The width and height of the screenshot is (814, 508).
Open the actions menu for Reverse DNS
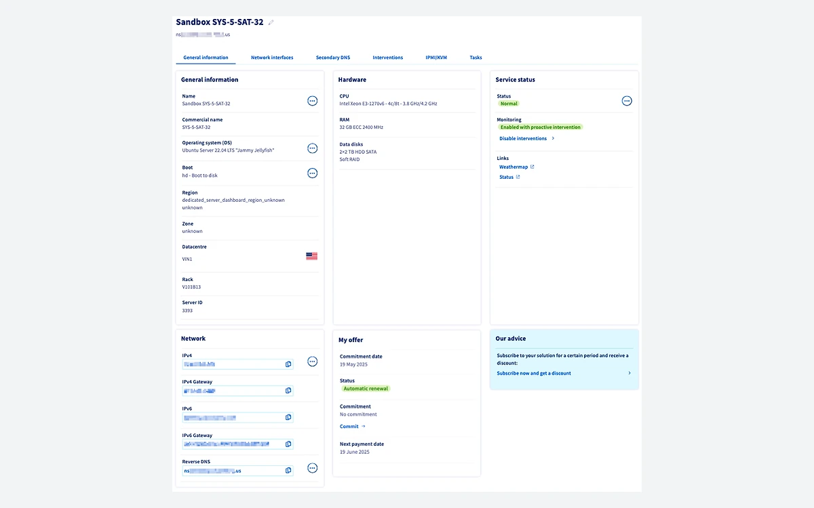coord(312,468)
